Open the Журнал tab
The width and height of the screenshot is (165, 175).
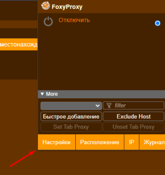[x=152, y=142]
